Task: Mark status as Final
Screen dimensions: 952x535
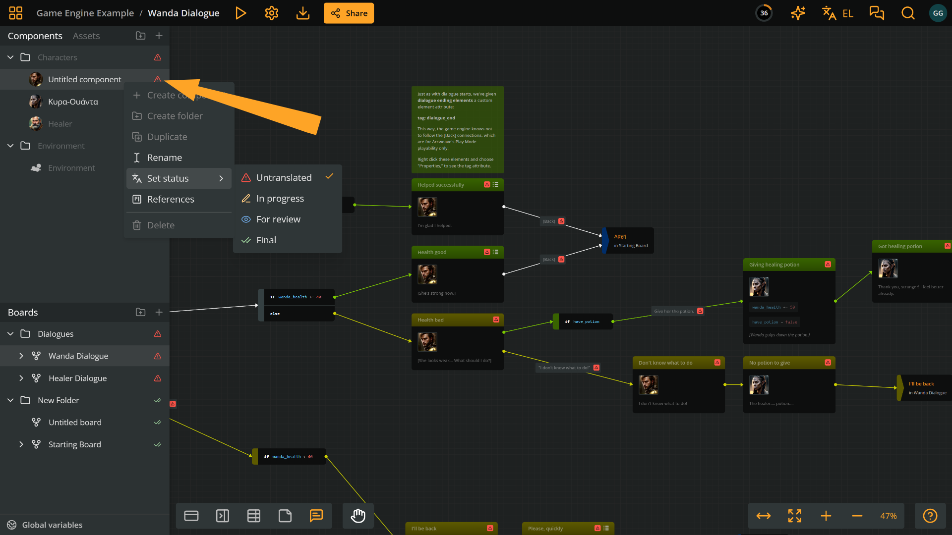Action: tap(266, 240)
